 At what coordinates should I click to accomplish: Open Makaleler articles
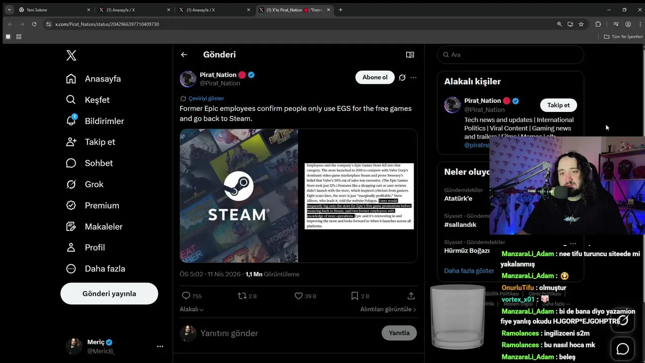pos(94,226)
